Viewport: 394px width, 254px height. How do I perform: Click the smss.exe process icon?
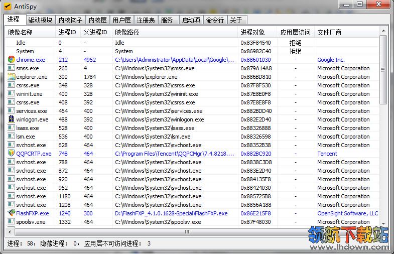pyautogui.click(x=12, y=68)
